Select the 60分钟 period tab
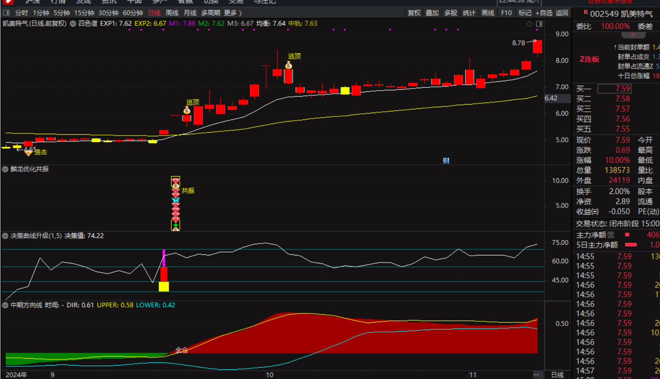 pyautogui.click(x=133, y=13)
